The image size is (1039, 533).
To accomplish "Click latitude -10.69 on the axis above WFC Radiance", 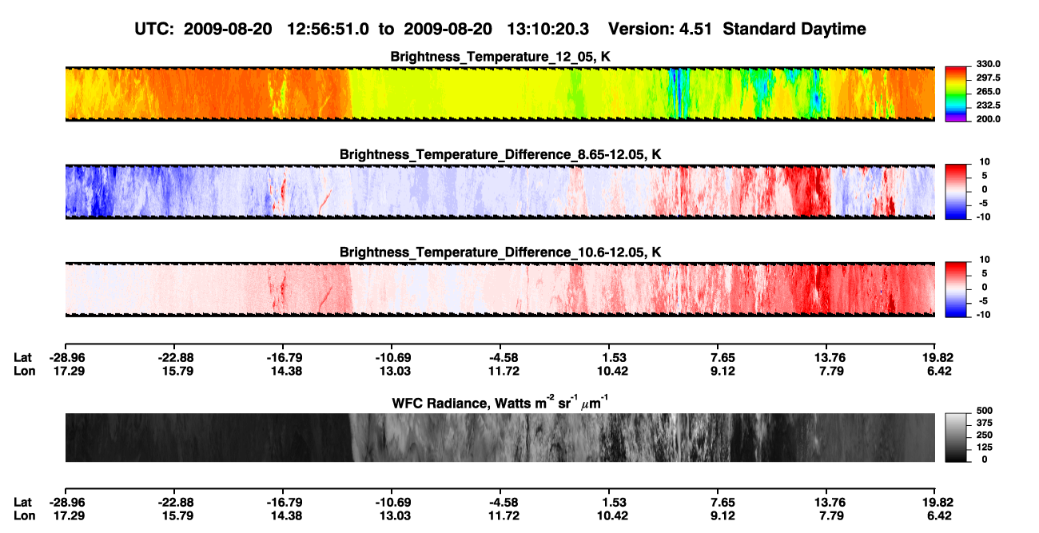I will [392, 358].
